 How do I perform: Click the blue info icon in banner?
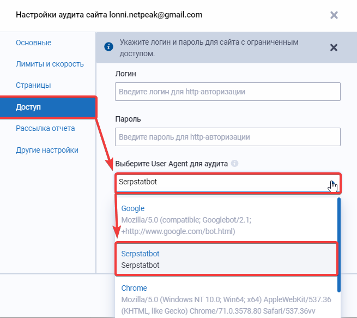click(x=108, y=47)
